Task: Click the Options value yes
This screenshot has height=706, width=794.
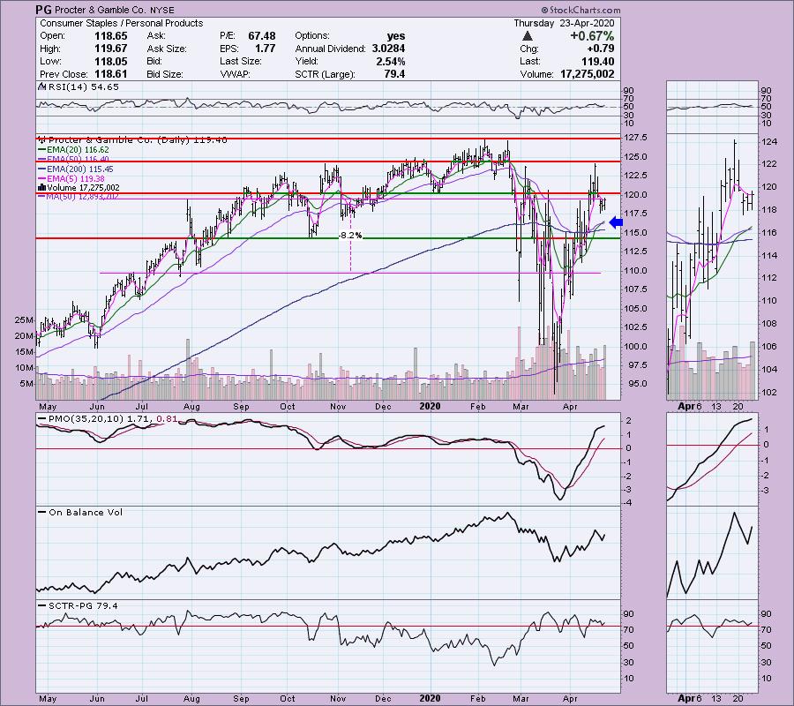Action: click(396, 36)
